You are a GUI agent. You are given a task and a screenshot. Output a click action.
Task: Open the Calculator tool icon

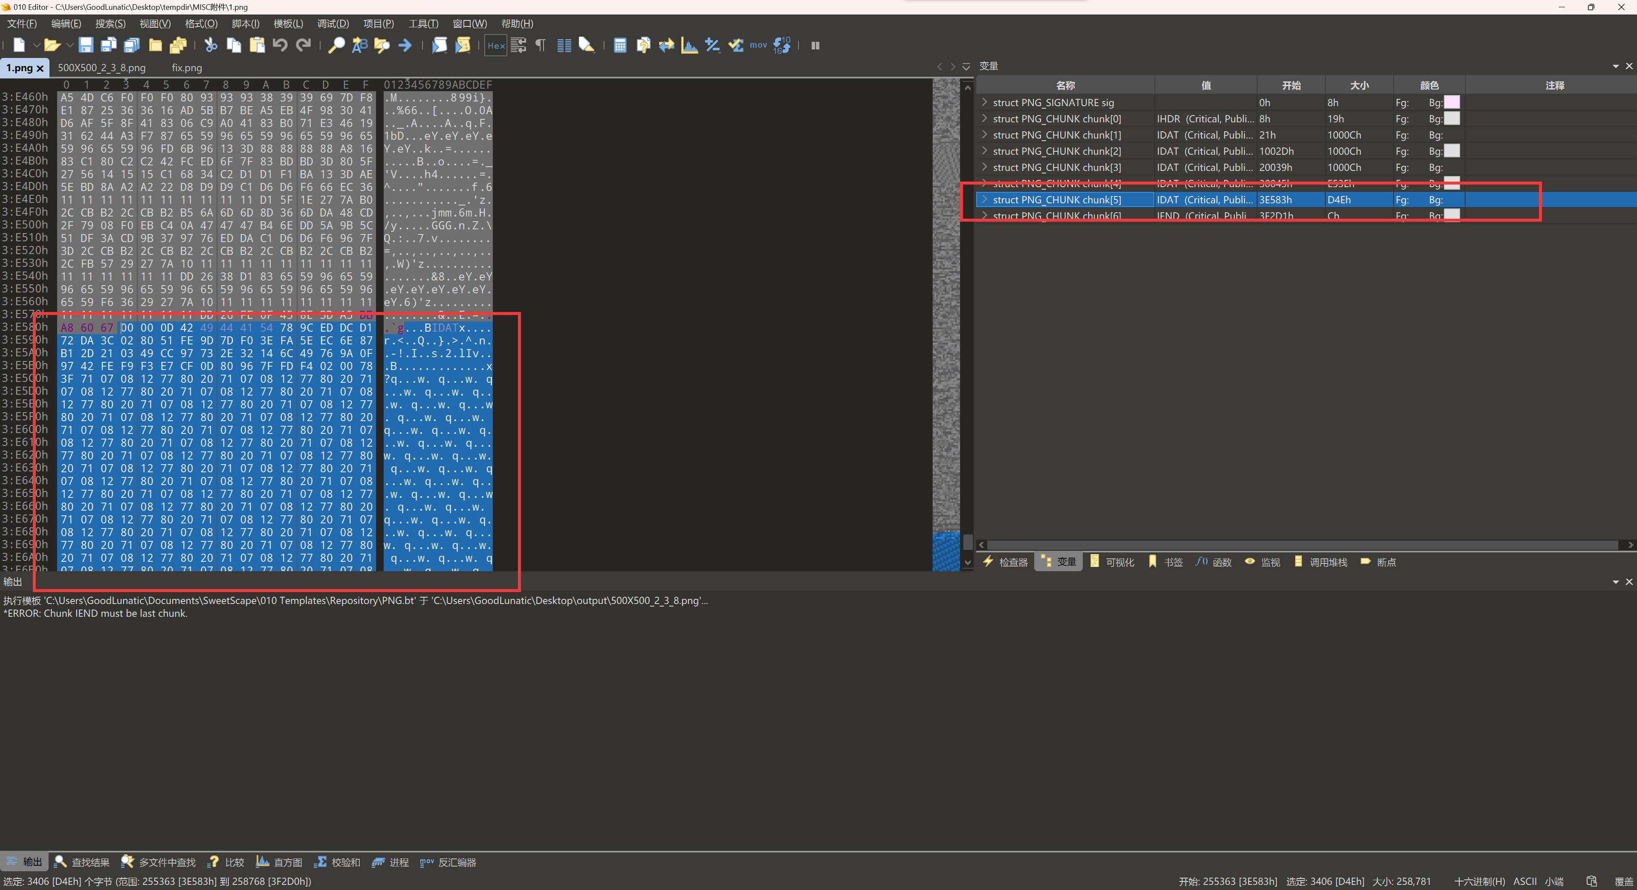pyautogui.click(x=620, y=45)
